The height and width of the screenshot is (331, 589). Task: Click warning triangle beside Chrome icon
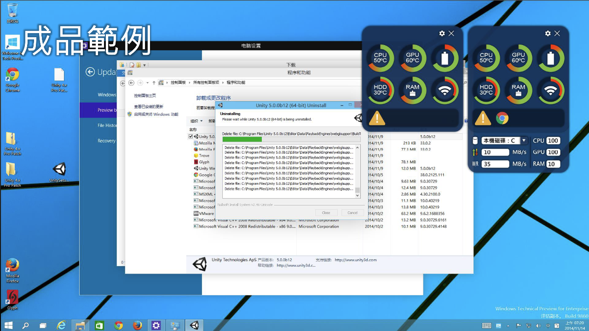tap(483, 118)
